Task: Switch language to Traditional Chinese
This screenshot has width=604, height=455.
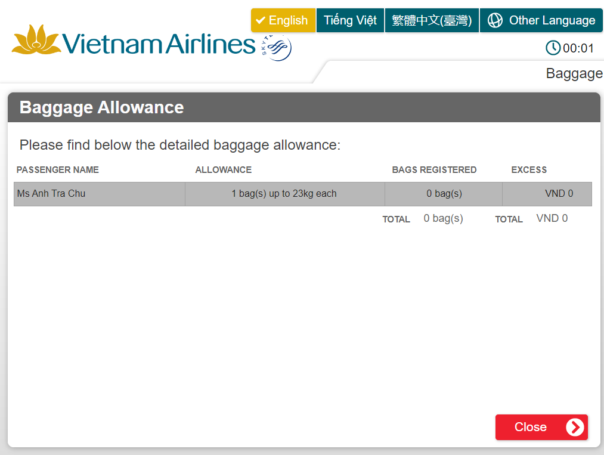Action: point(432,20)
